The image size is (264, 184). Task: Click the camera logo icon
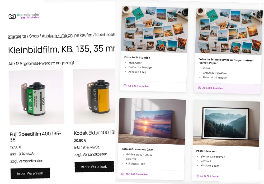[12, 16]
